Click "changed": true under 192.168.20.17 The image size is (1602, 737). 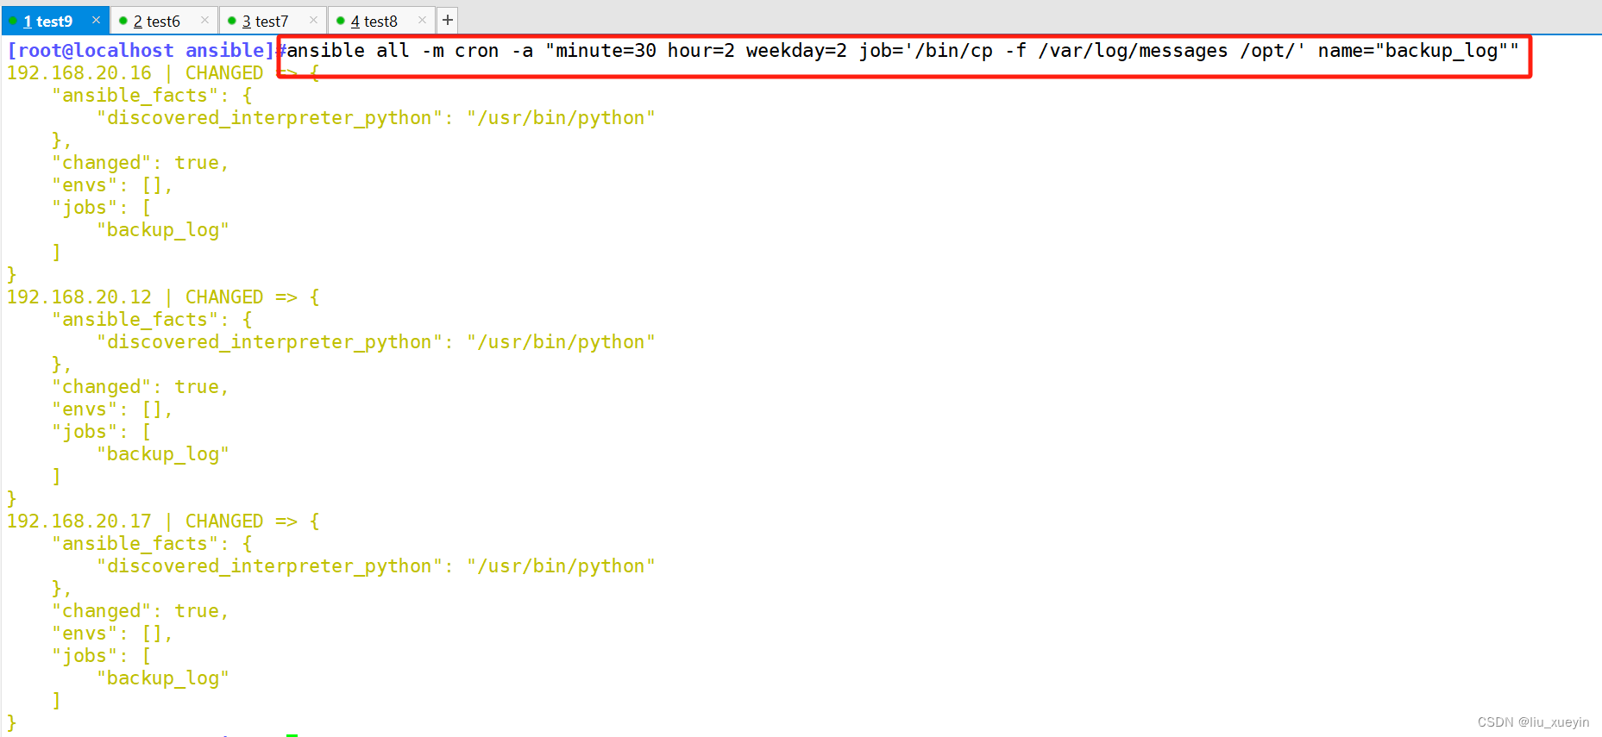[141, 611]
